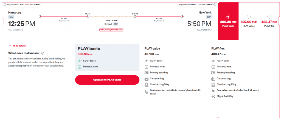Click the Upgrade to PLAY value button
Screen dimensions: 281x120
(x=107, y=80)
